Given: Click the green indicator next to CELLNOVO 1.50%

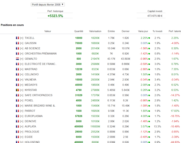Looking at the screenshot, I should [149, 74].
